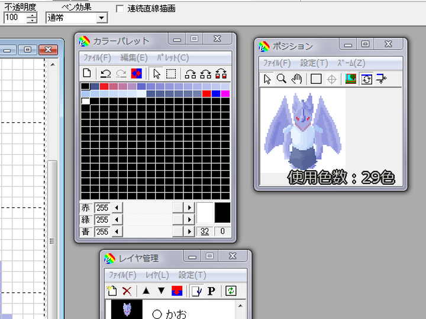Pick the magenta swatch in second palette row
The width and height of the screenshot is (426, 319).
click(x=225, y=94)
